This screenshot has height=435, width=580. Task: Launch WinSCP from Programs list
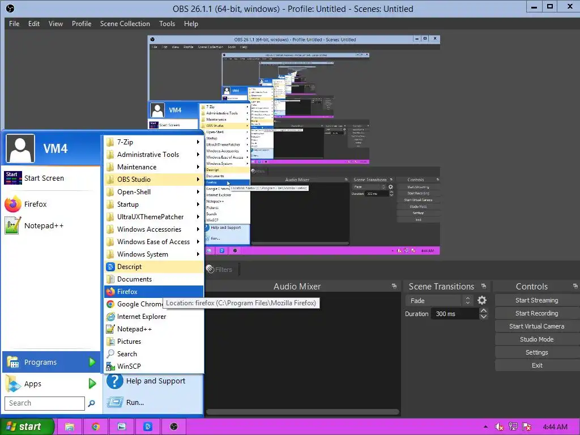(x=153, y=366)
